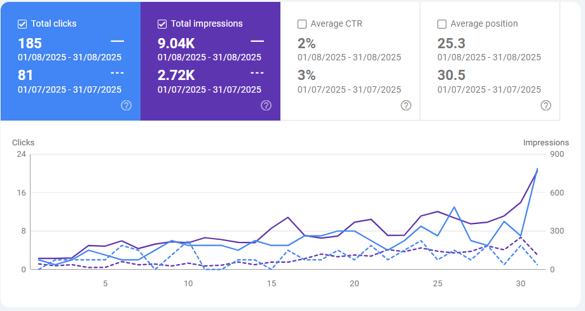
Task: Click dashed line legend beside 81 clicks
Action: click(x=117, y=73)
